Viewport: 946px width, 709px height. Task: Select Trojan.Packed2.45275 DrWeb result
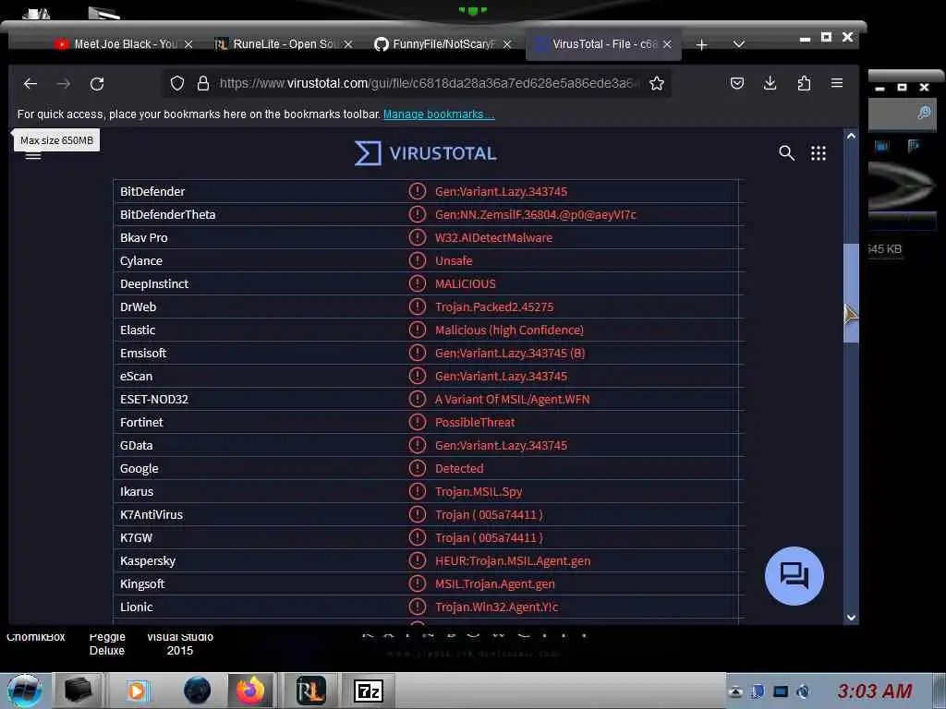click(494, 306)
